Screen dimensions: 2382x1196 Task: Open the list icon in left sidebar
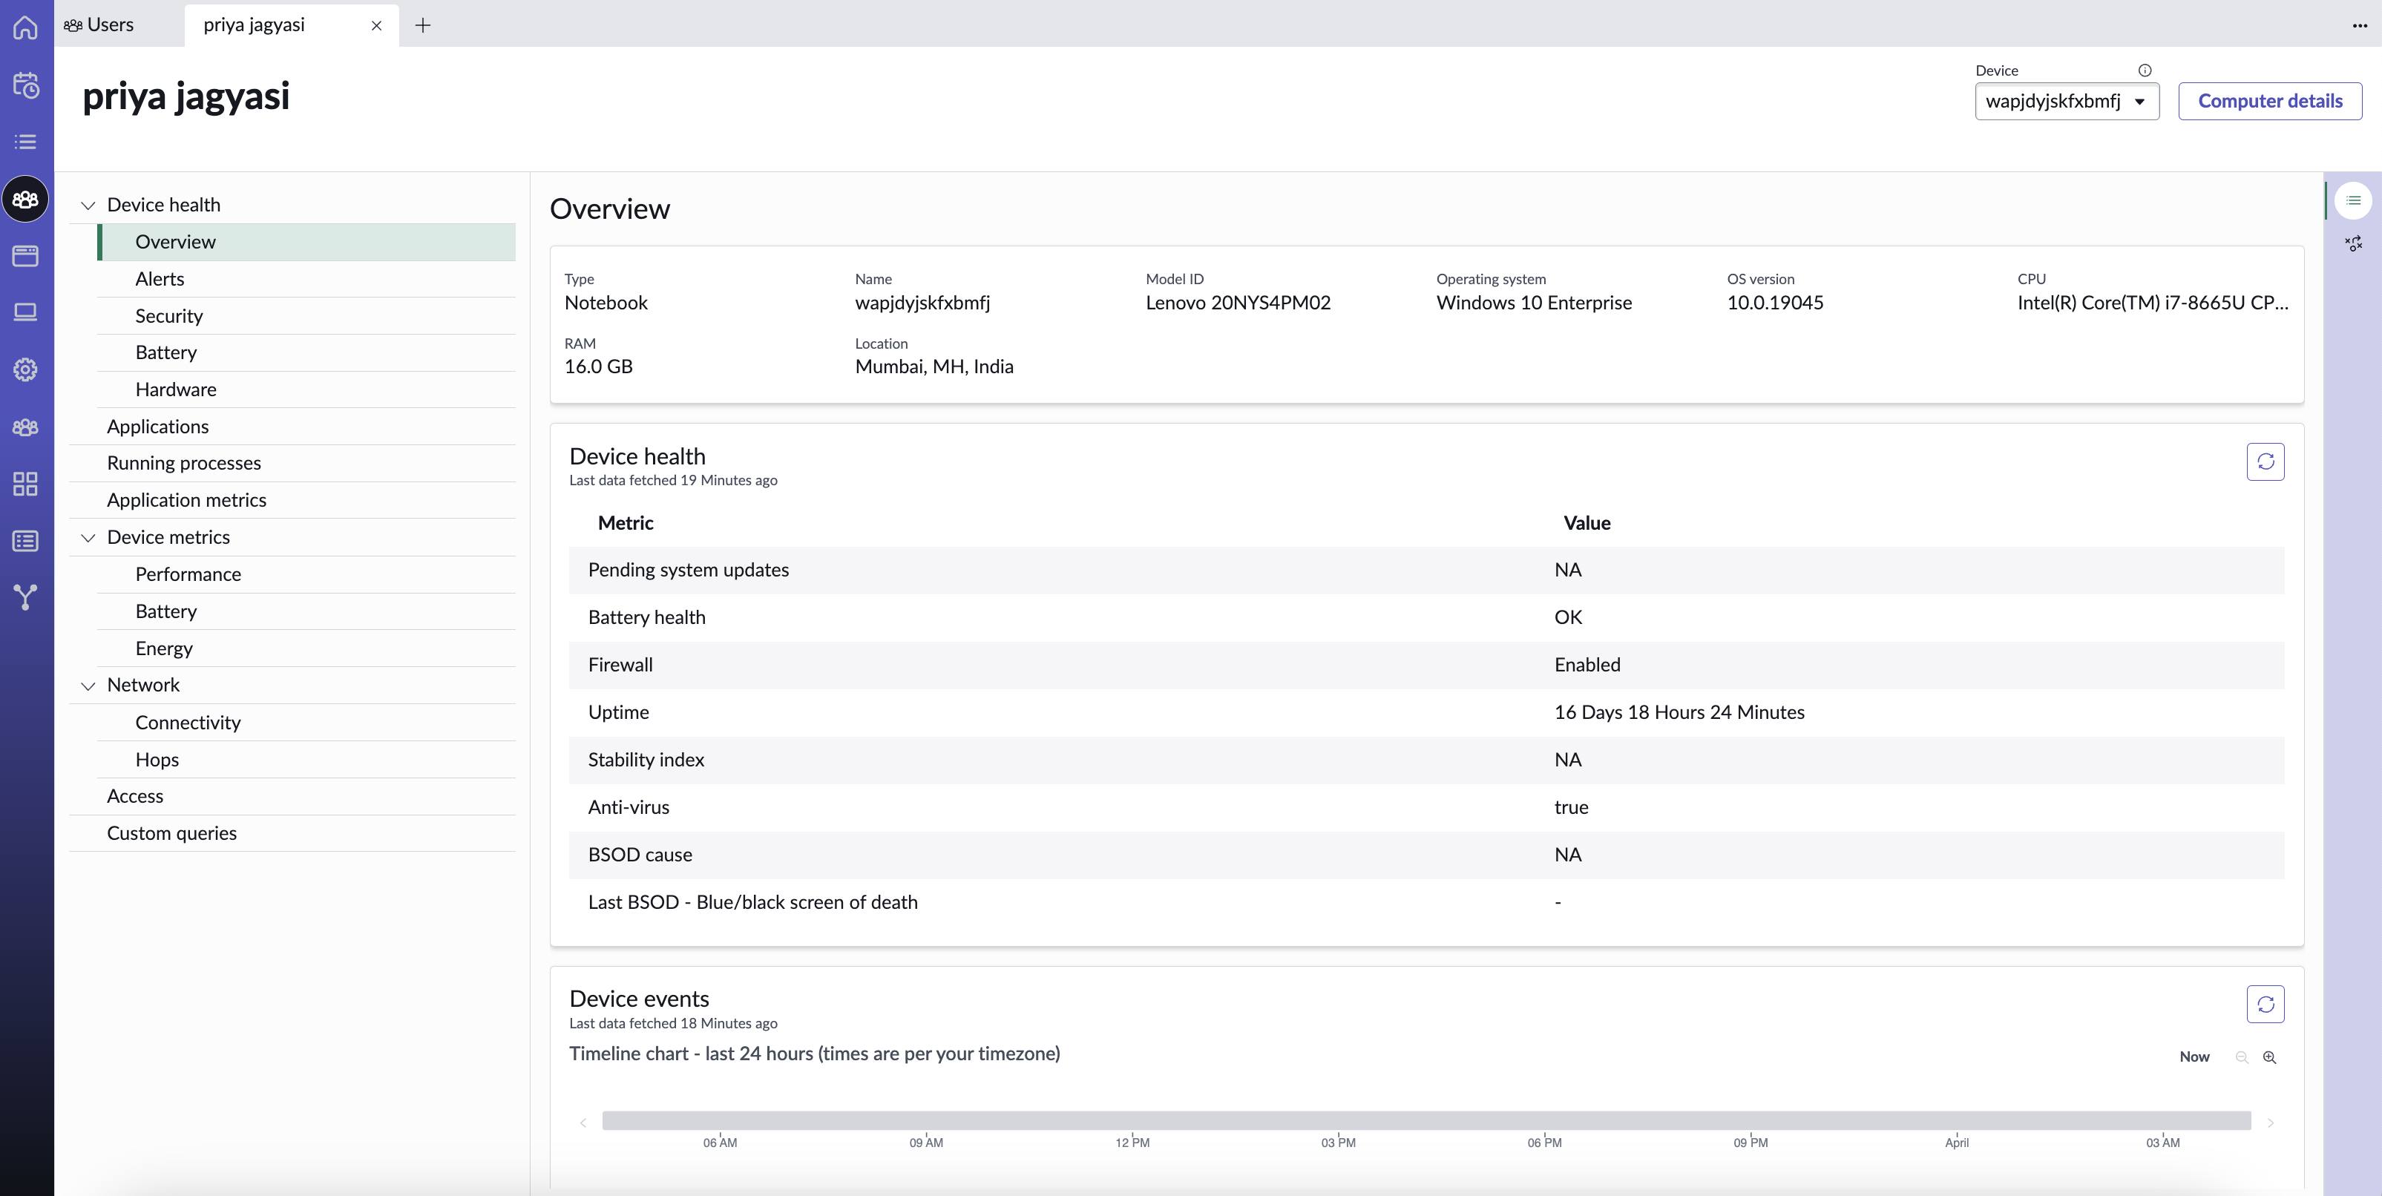click(26, 142)
